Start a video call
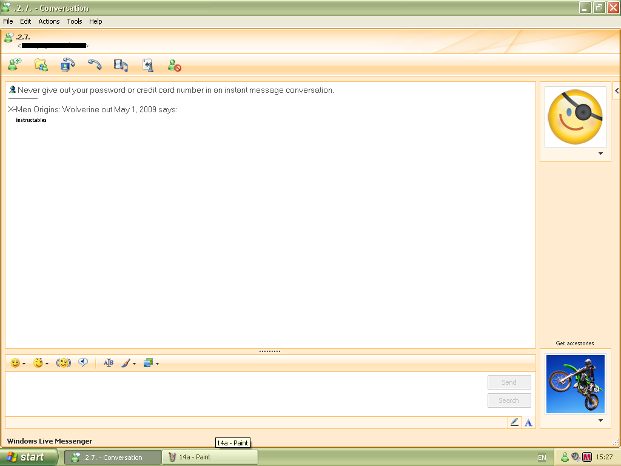The width and height of the screenshot is (621, 466). click(x=67, y=64)
